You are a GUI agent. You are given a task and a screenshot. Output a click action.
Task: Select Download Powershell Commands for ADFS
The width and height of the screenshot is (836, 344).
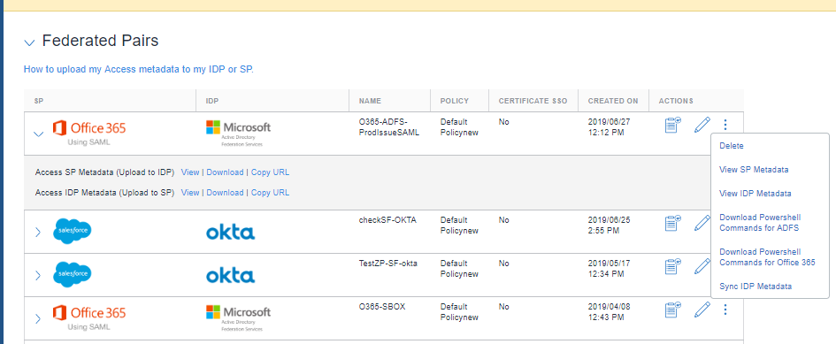[760, 223]
